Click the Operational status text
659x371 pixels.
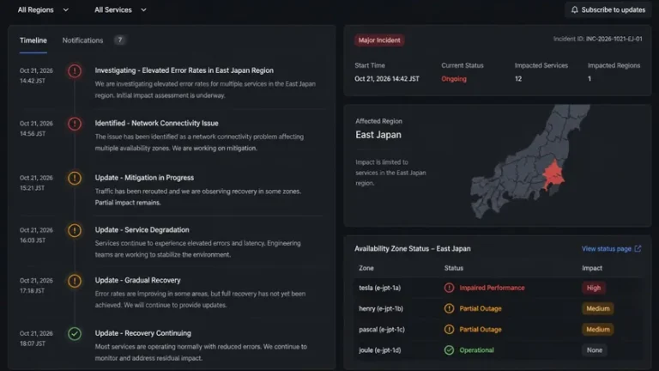[x=476, y=350]
